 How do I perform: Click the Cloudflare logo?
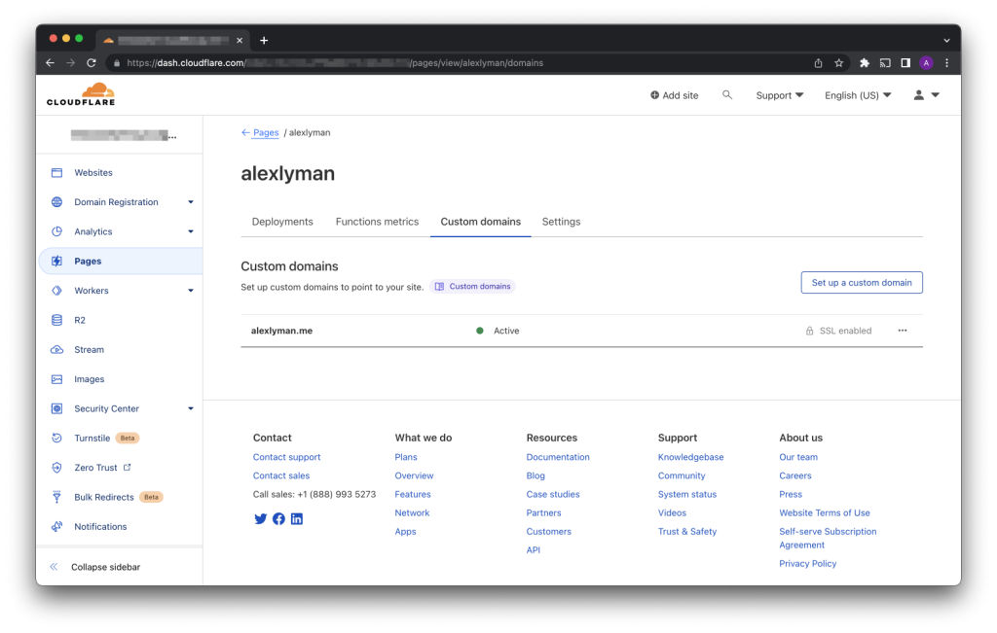80,94
